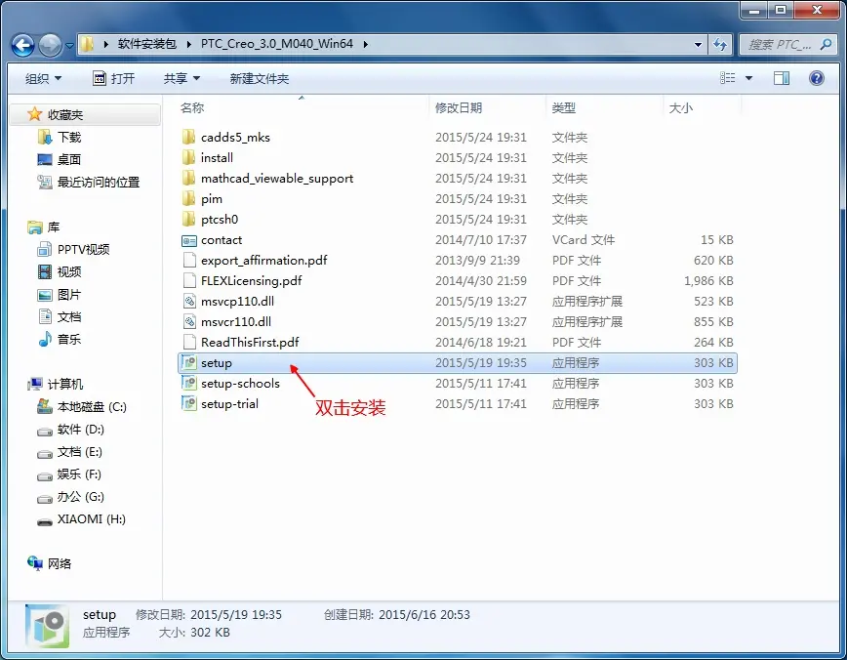
Task: Click the 新建文件夹 button
Action: pos(260,79)
